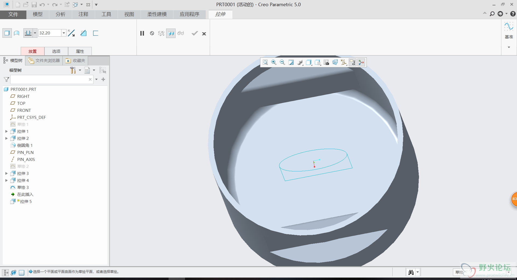The width and height of the screenshot is (517, 280).
Task: Select Unattached preview mode
Action: [161, 33]
